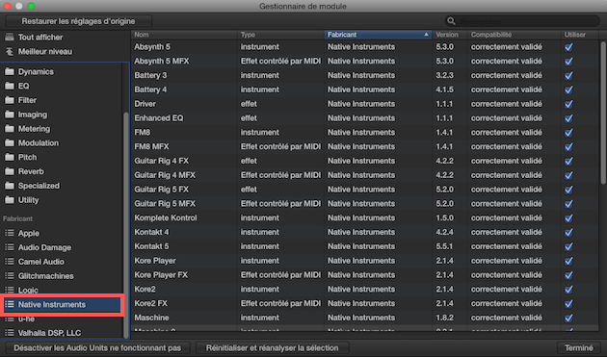Select the Enhanced EQ row name
The height and width of the screenshot is (357, 607).
(159, 118)
